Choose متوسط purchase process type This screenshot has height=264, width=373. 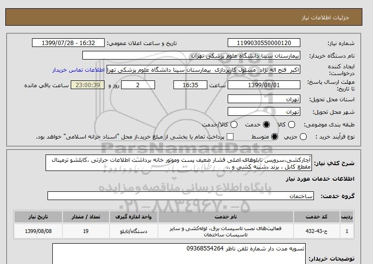[275, 137]
